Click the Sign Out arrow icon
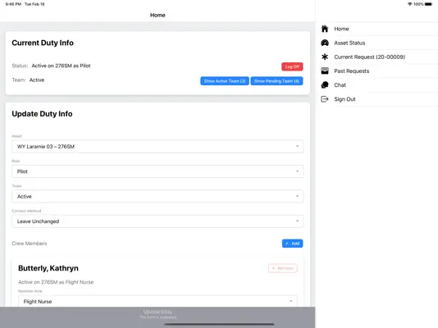The height and width of the screenshot is (328, 438). pos(325,99)
